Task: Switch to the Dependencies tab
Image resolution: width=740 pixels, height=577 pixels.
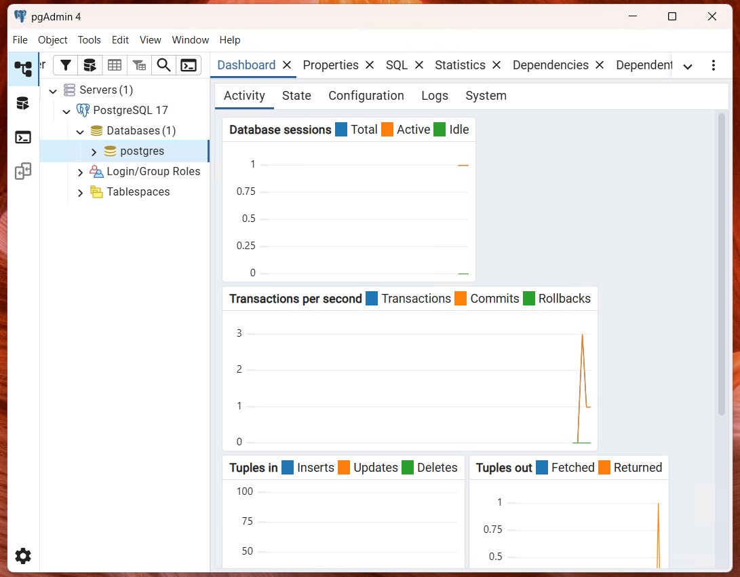Action: [x=550, y=65]
